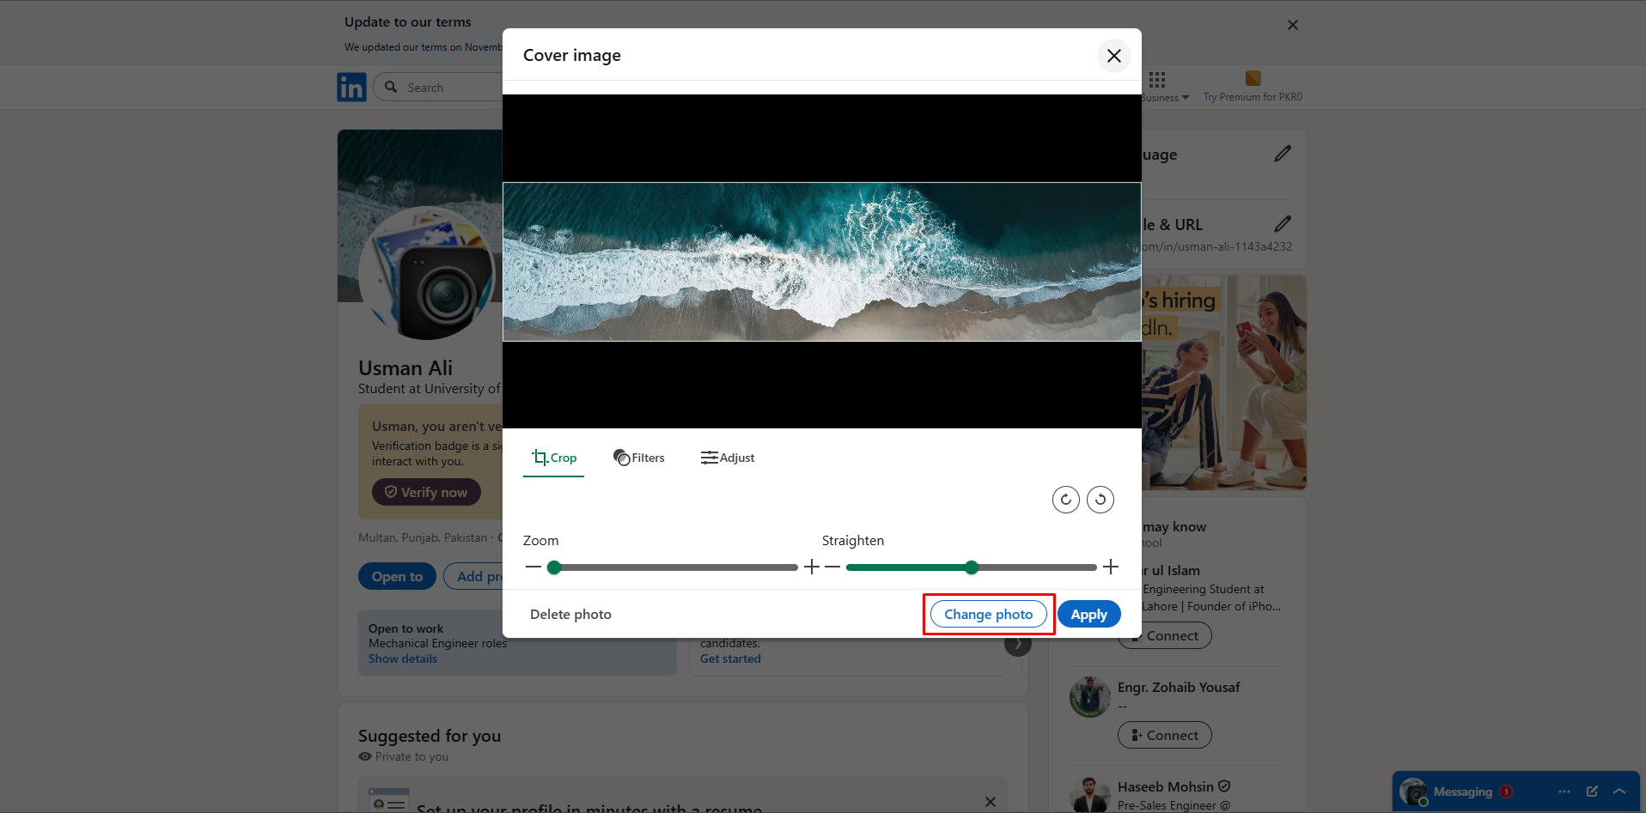Open Show details for Open to work
The width and height of the screenshot is (1646, 813).
pyautogui.click(x=403, y=659)
